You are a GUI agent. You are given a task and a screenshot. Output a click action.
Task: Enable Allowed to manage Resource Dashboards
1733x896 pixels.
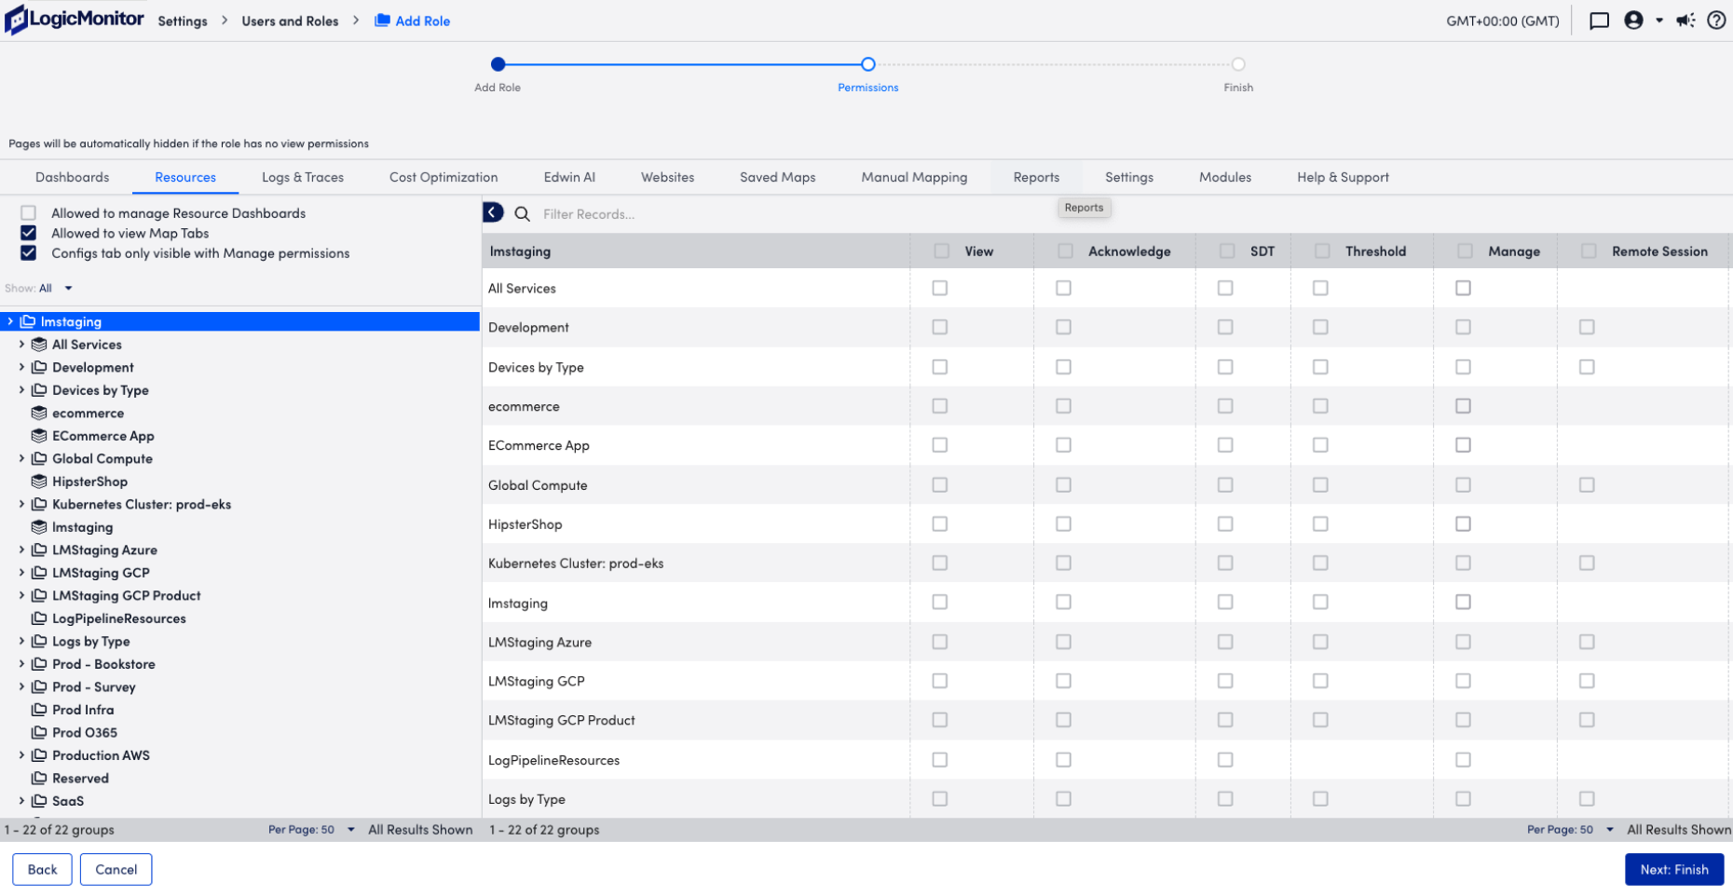[29, 212]
